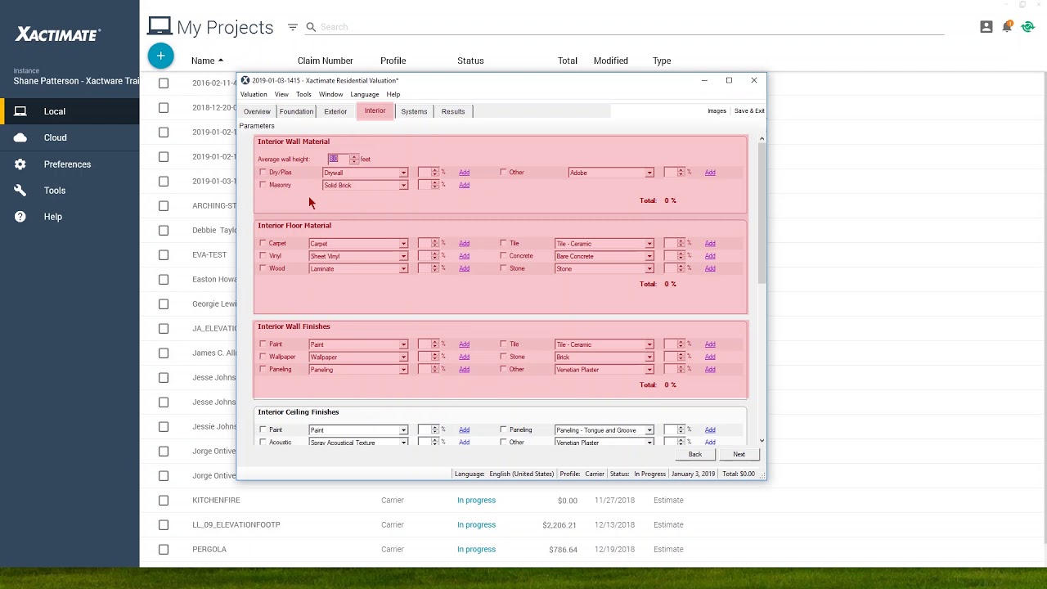1047x589 pixels.
Task: Enable the Dry/Plas wall material checkbox
Action: coord(263,173)
